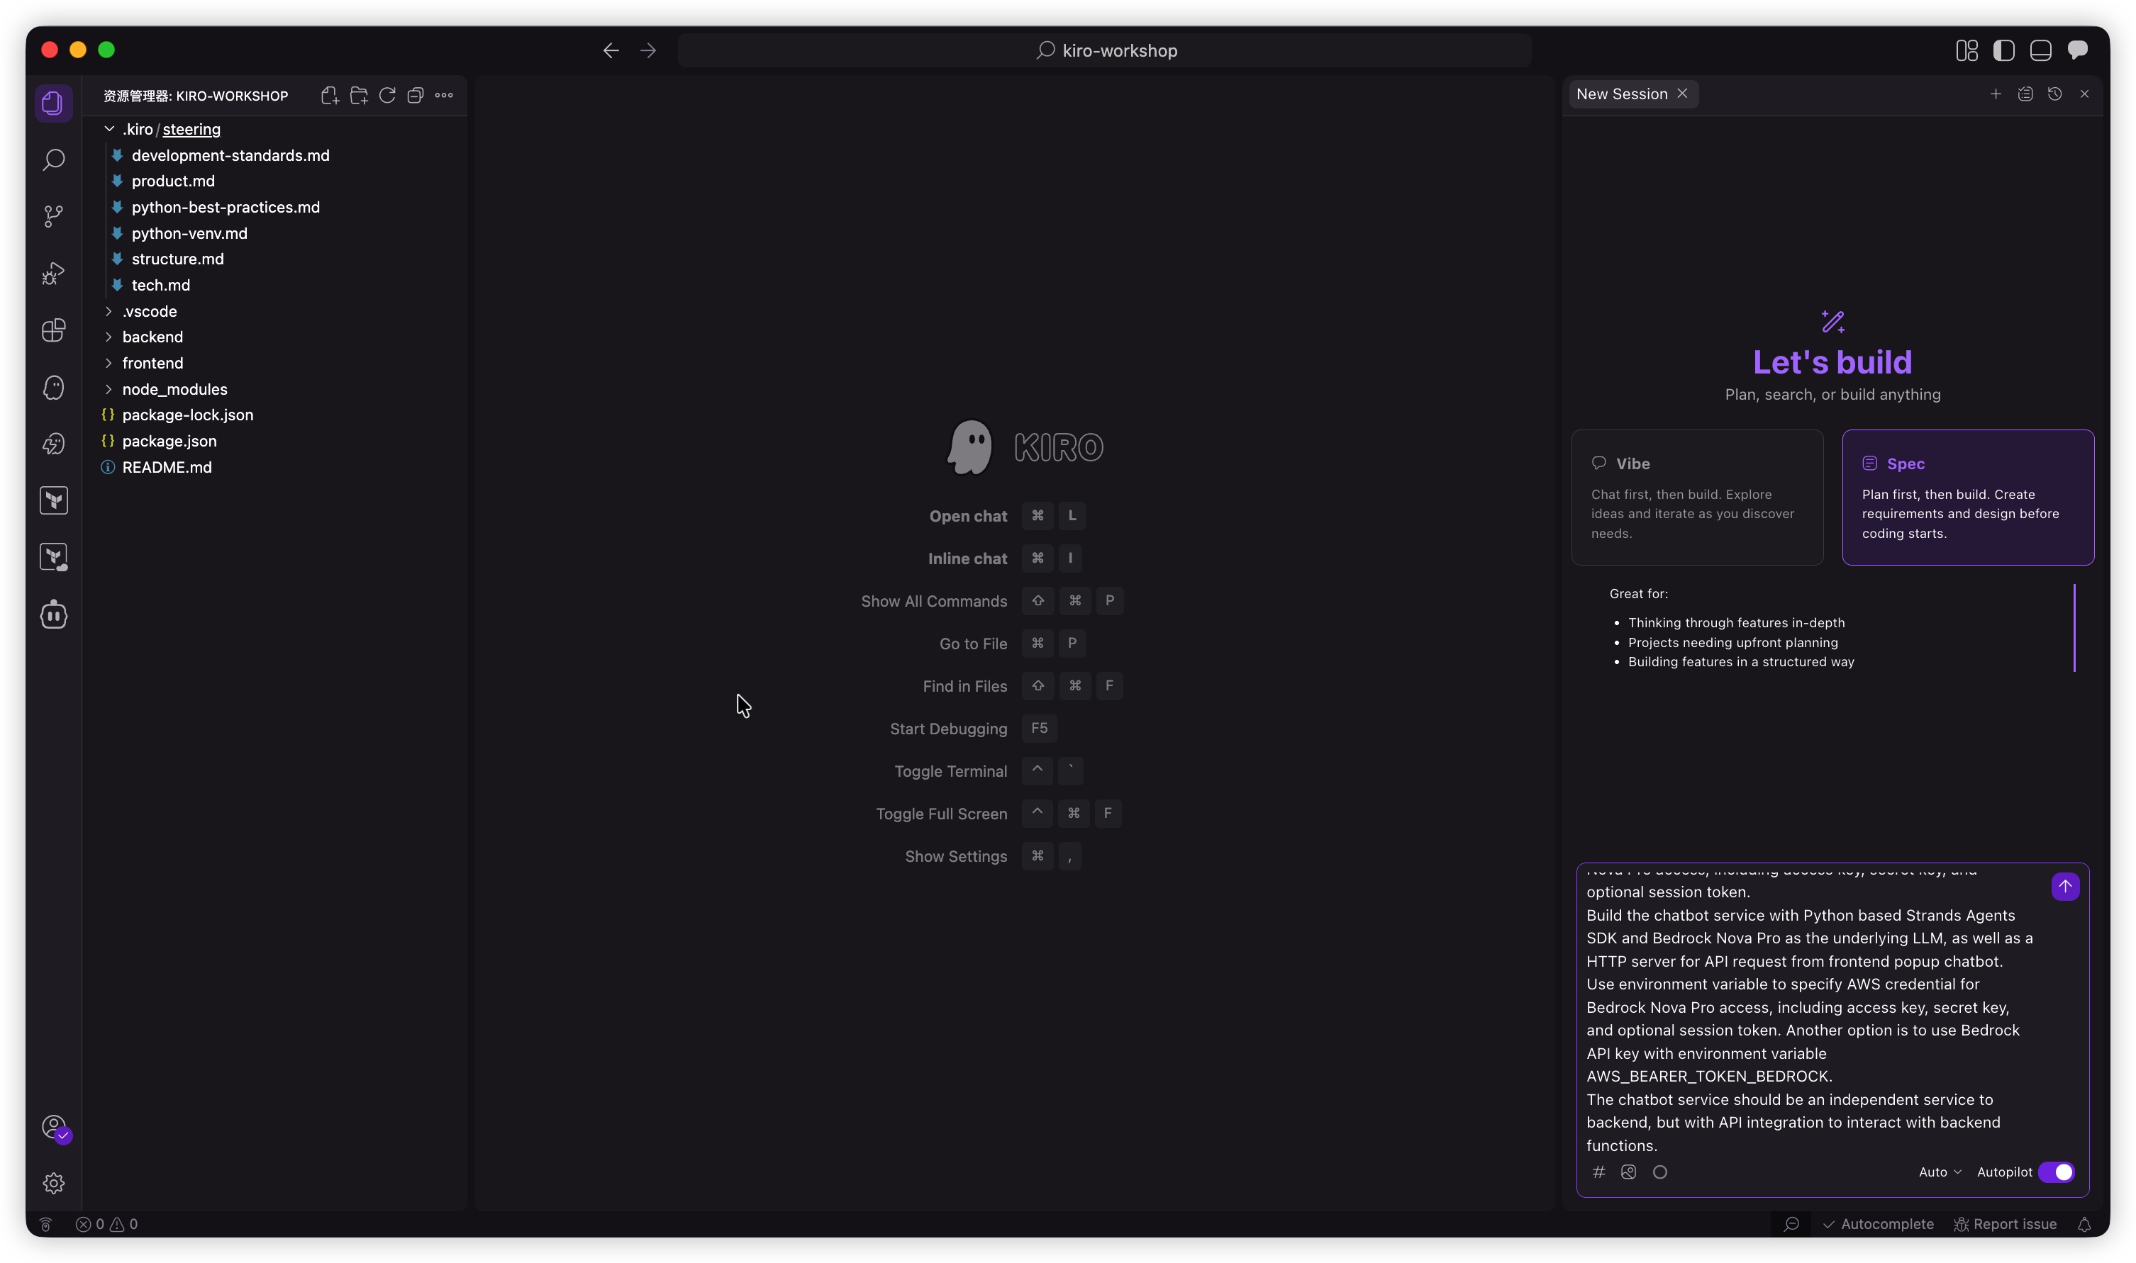2136x1263 pixels.
Task: Open Source Control view in activity bar
Action: pyautogui.click(x=54, y=215)
